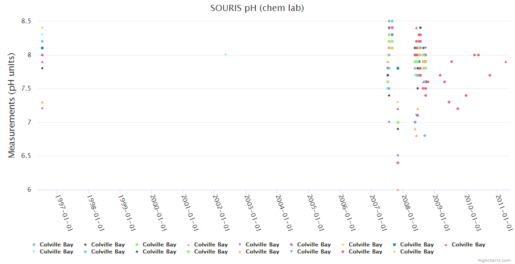Screen dimensions: 515x264
Task: Click the chart title SOURIS pH (chem lab)
Action: [257, 8]
